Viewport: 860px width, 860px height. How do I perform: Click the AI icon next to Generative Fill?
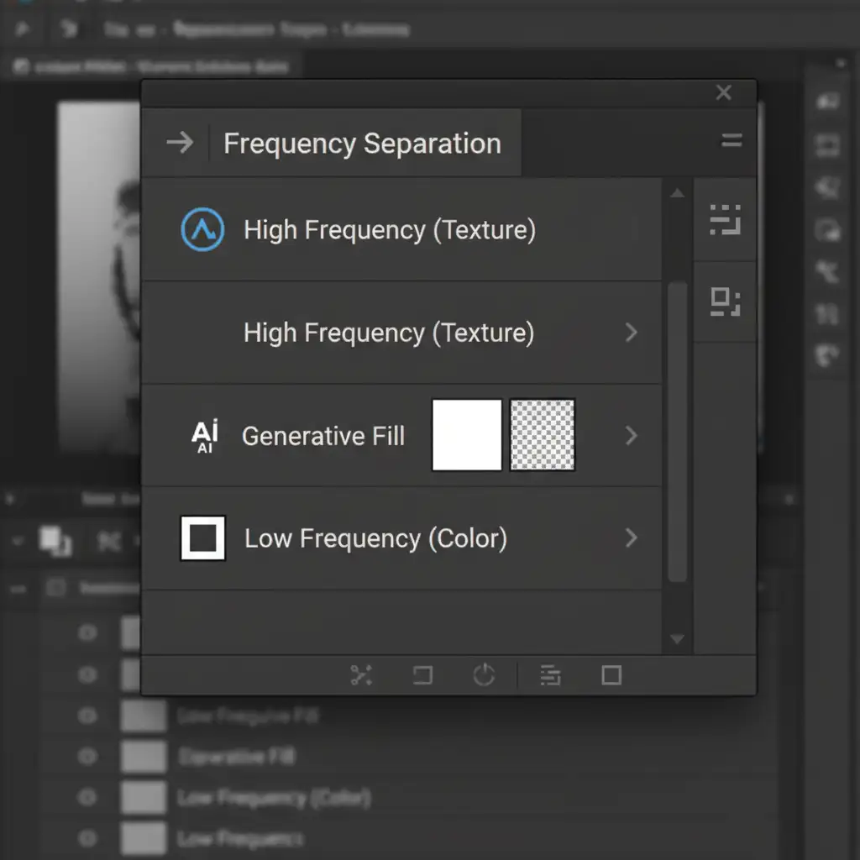click(204, 436)
